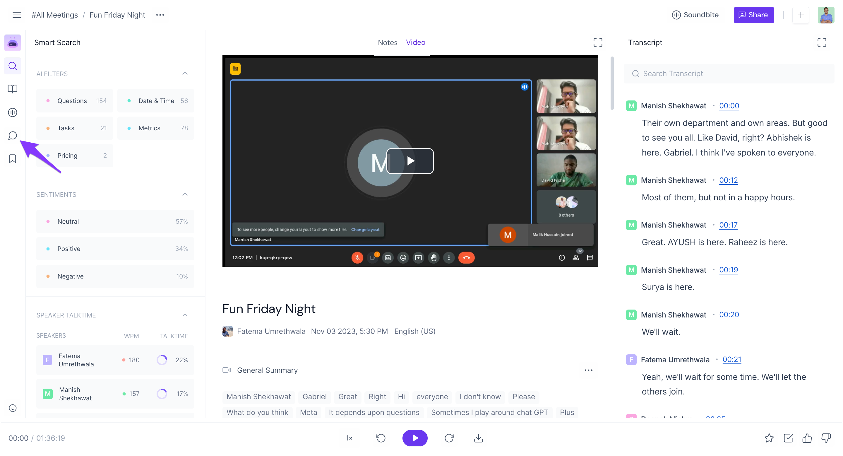Image resolution: width=843 pixels, height=456 pixels.
Task: Click the download recording icon
Action: point(479,438)
